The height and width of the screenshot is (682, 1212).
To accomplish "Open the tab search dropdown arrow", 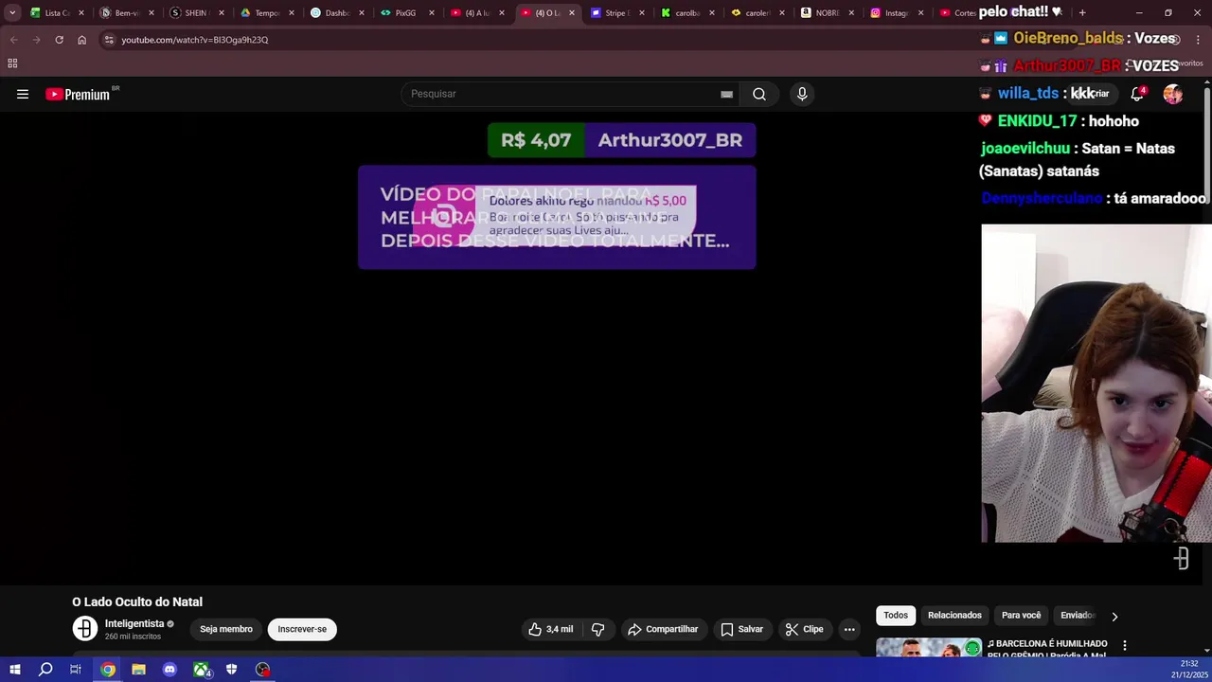I will click(x=12, y=13).
